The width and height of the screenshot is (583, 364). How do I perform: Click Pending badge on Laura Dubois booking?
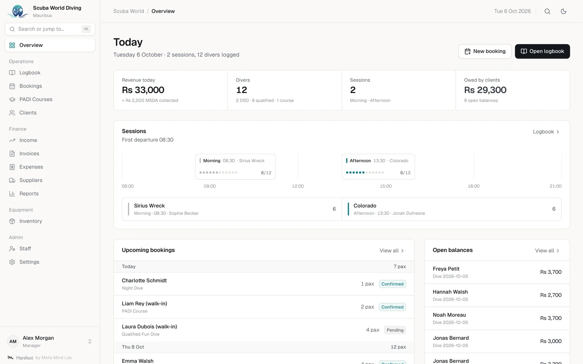395,330
